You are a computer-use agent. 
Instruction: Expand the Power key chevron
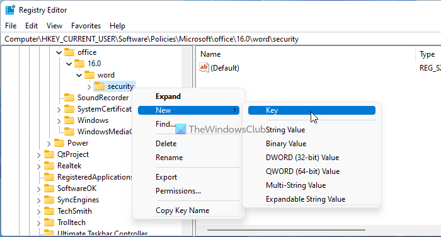(x=49, y=144)
